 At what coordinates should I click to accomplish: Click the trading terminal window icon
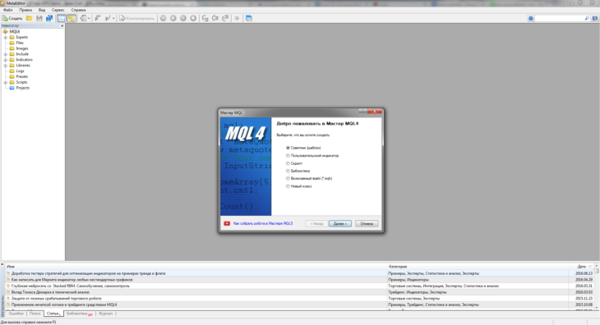[x=249, y=18]
